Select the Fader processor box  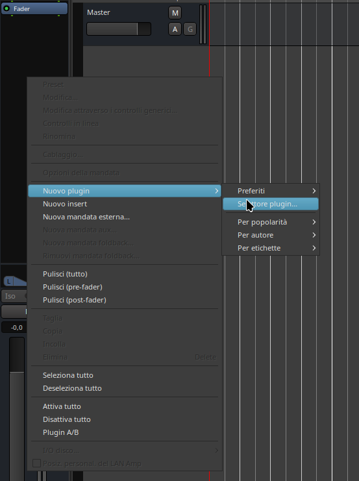pyautogui.click(x=34, y=8)
